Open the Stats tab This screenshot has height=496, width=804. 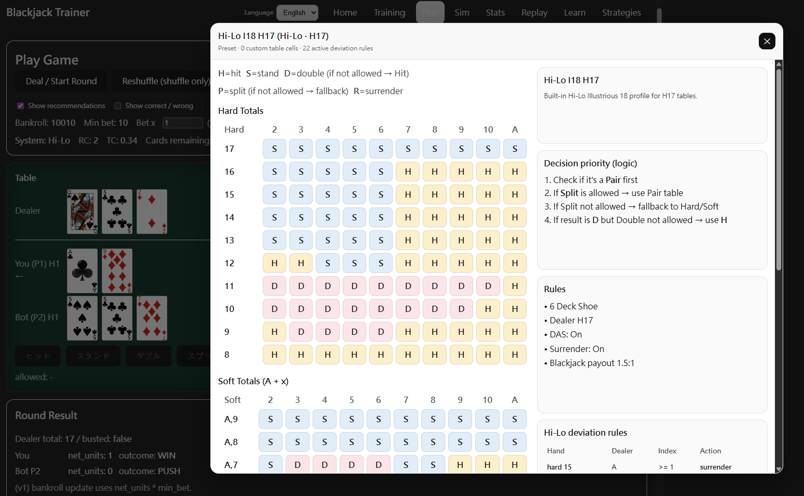495,12
